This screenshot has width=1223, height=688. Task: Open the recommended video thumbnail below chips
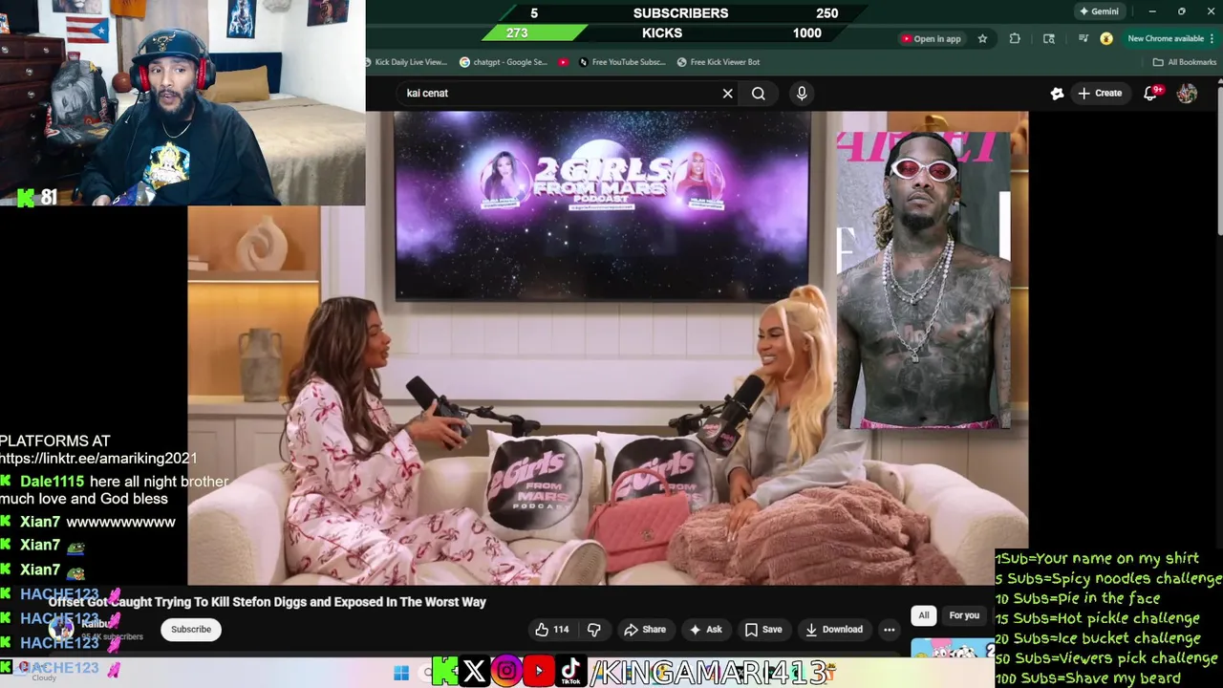(952, 648)
